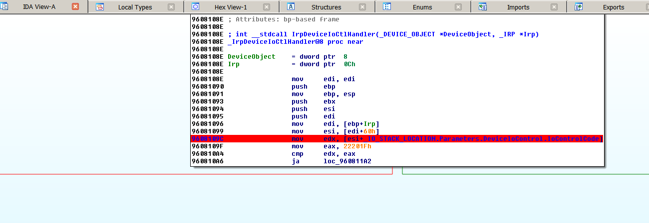Follow the loc_960811A2 jump target
The width and height of the screenshot is (649, 223).
point(347,161)
